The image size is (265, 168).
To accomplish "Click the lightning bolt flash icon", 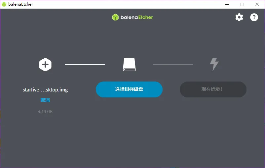I will point(214,64).
